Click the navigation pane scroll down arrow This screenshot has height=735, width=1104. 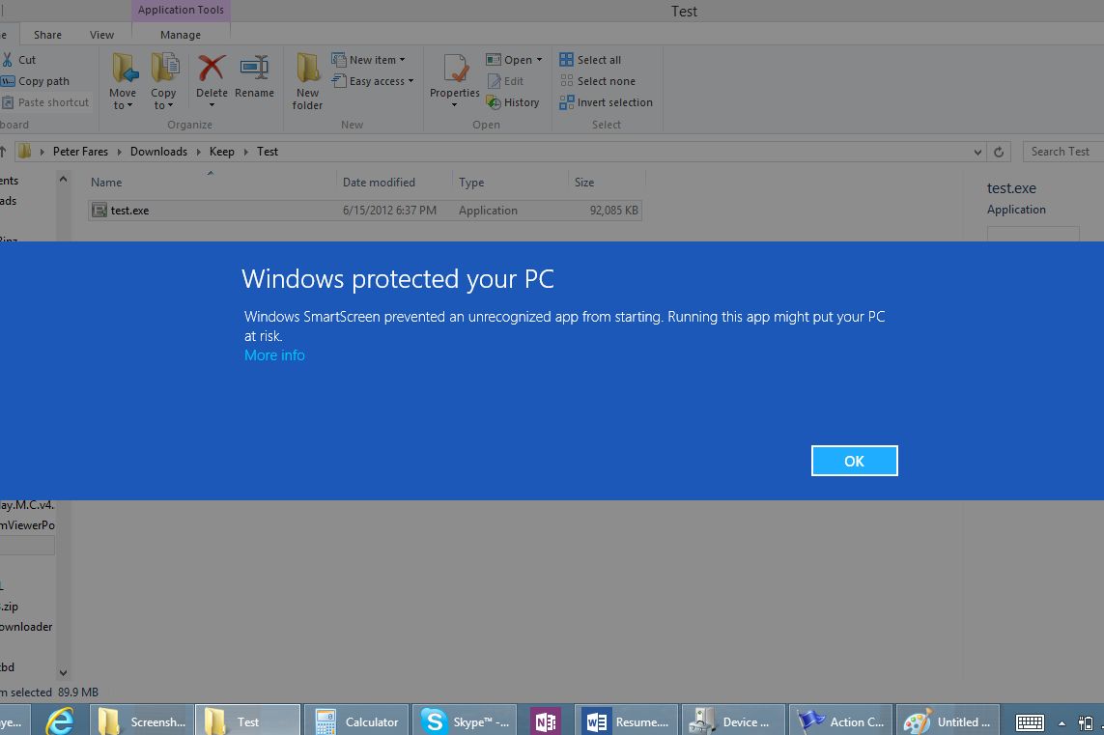click(x=64, y=673)
